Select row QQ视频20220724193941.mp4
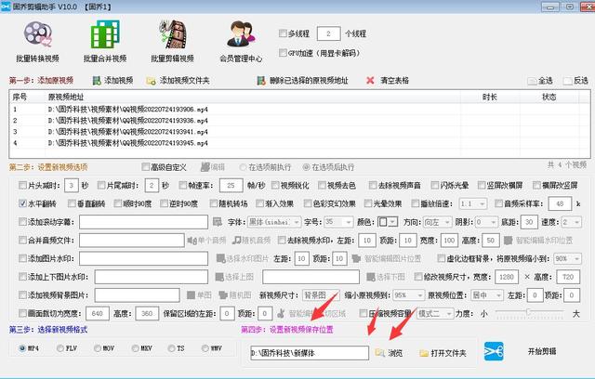 (299, 132)
